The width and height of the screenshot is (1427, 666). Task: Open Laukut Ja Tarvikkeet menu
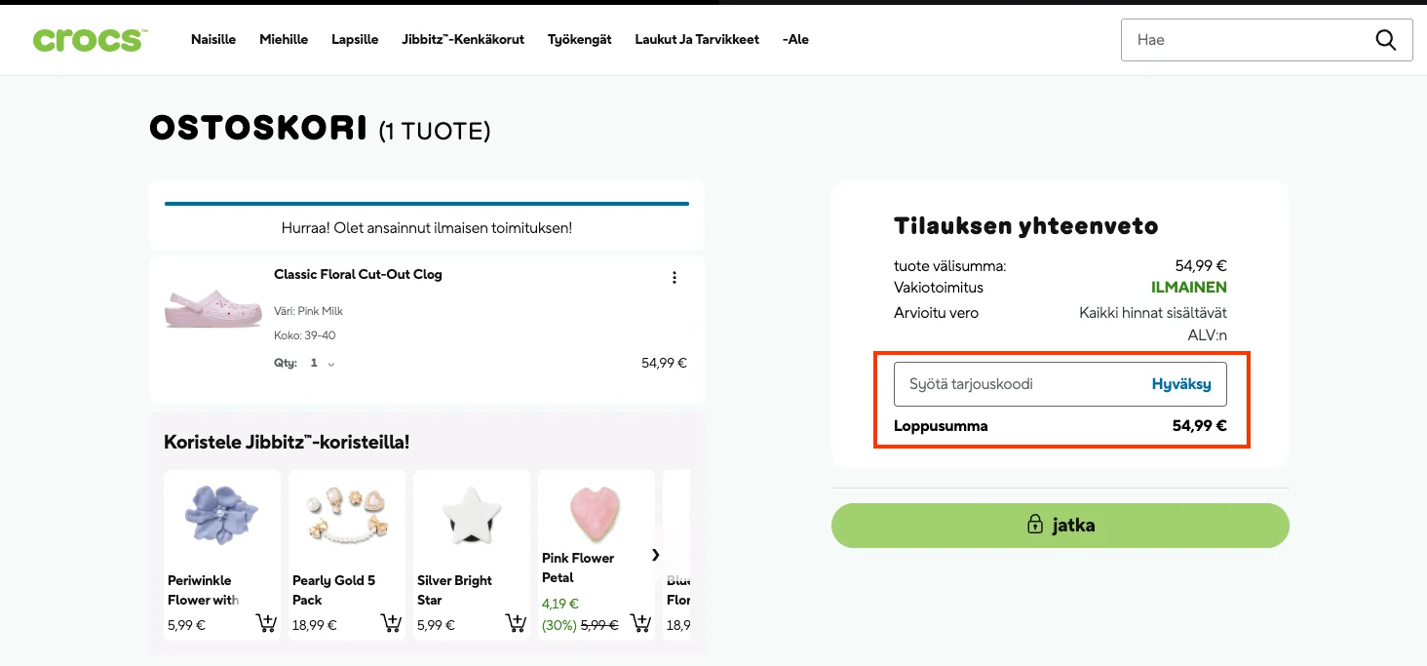697,40
